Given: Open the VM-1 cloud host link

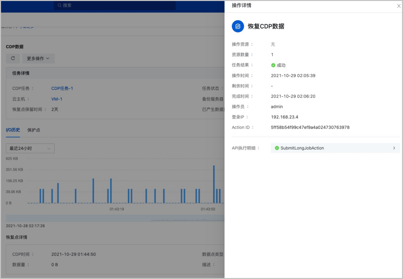Looking at the screenshot, I should coord(57,99).
